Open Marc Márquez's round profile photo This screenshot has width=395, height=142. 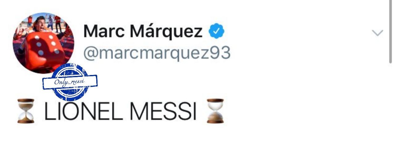point(43,43)
